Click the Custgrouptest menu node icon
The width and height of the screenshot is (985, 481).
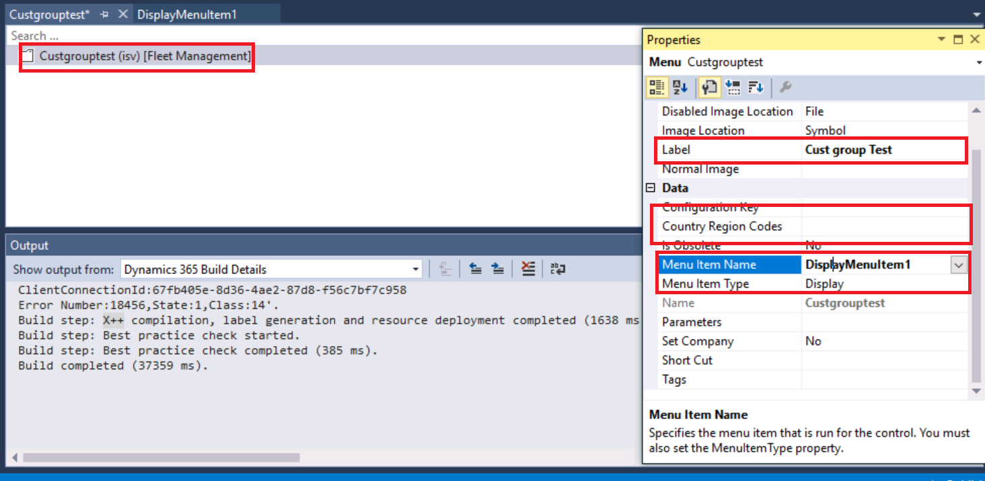pos(27,56)
